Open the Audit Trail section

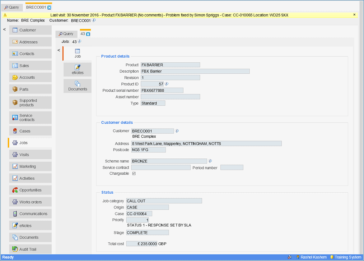tap(30, 249)
